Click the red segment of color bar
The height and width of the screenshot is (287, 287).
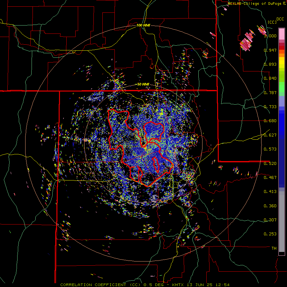pos(282,48)
